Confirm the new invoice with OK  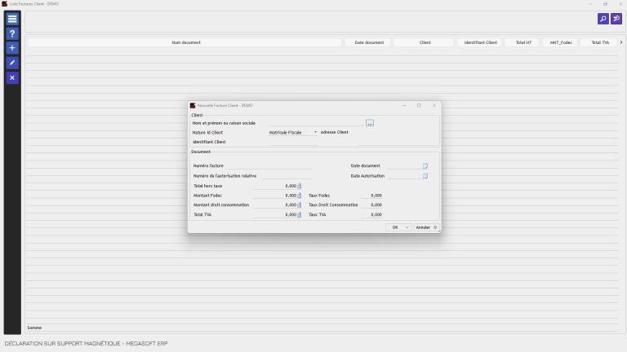pyautogui.click(x=398, y=227)
